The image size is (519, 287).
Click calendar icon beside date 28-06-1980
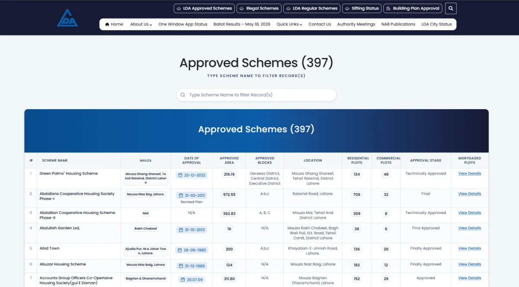click(x=179, y=250)
